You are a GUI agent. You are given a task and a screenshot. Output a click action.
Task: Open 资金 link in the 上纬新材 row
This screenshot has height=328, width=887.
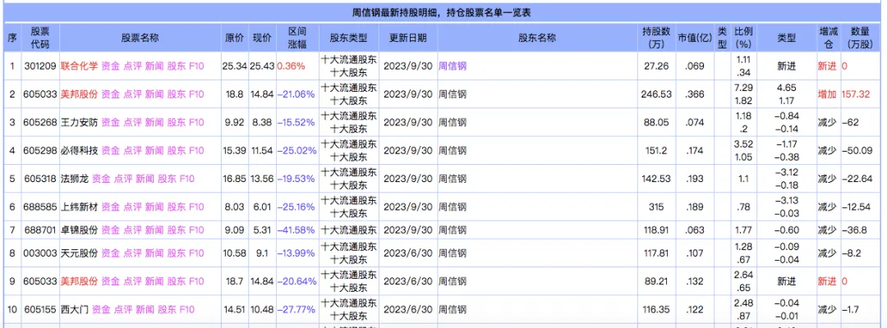[110, 207]
